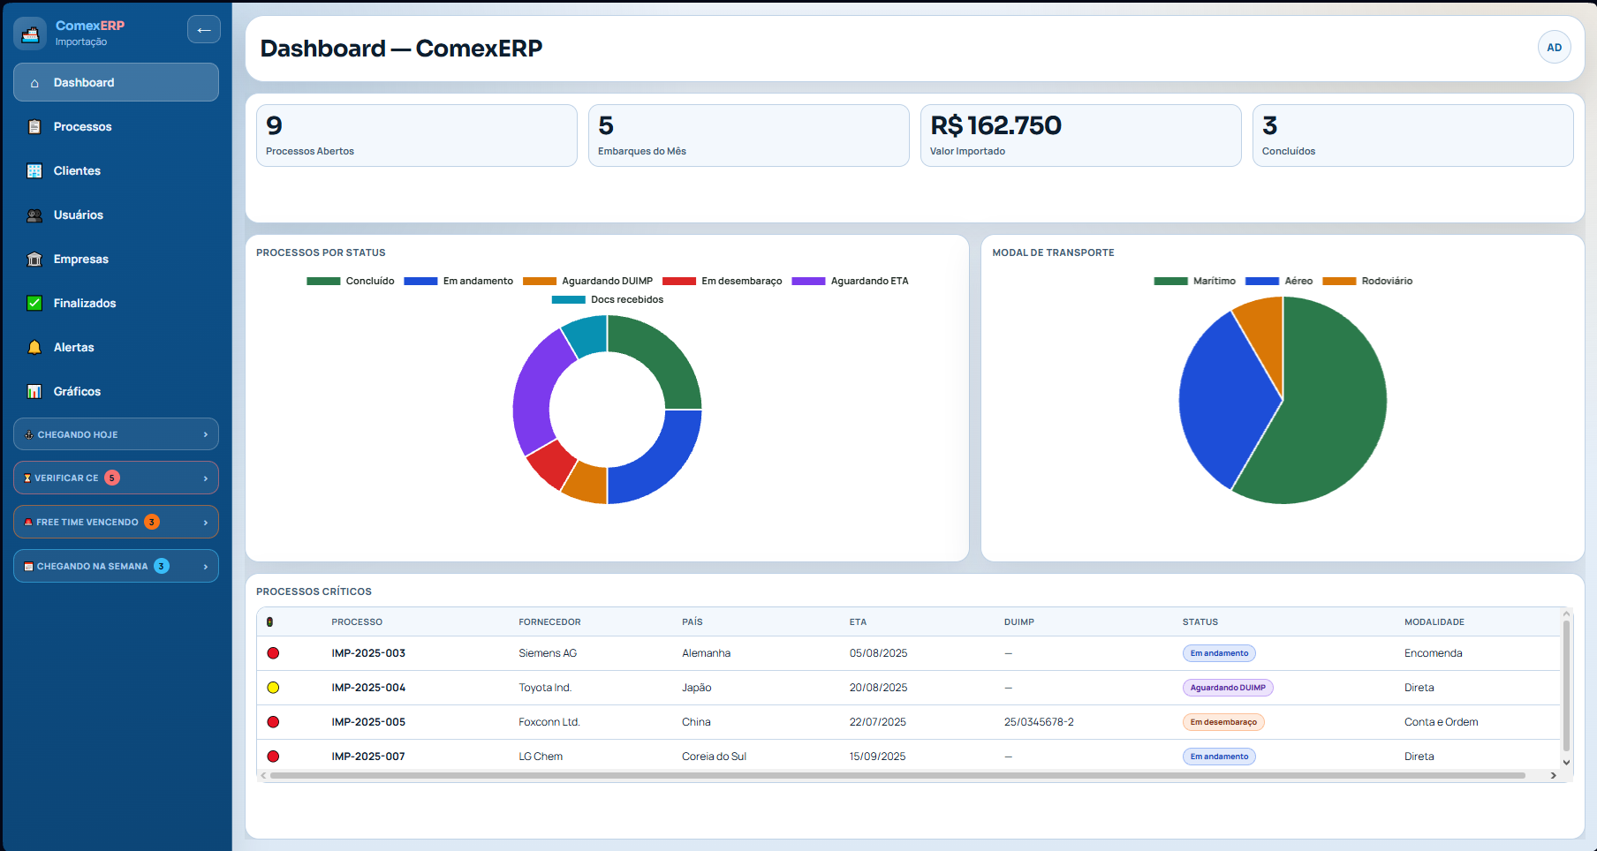Toggle Rodoviário legend color swatch
This screenshot has height=851, width=1597.
click(1339, 282)
